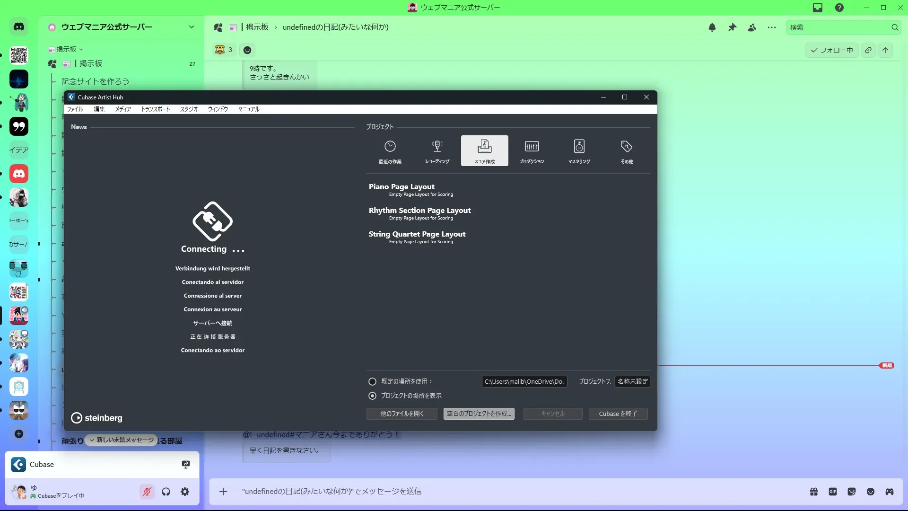Open the プロダクション category mixer icon
The width and height of the screenshot is (908, 511).
point(532,147)
